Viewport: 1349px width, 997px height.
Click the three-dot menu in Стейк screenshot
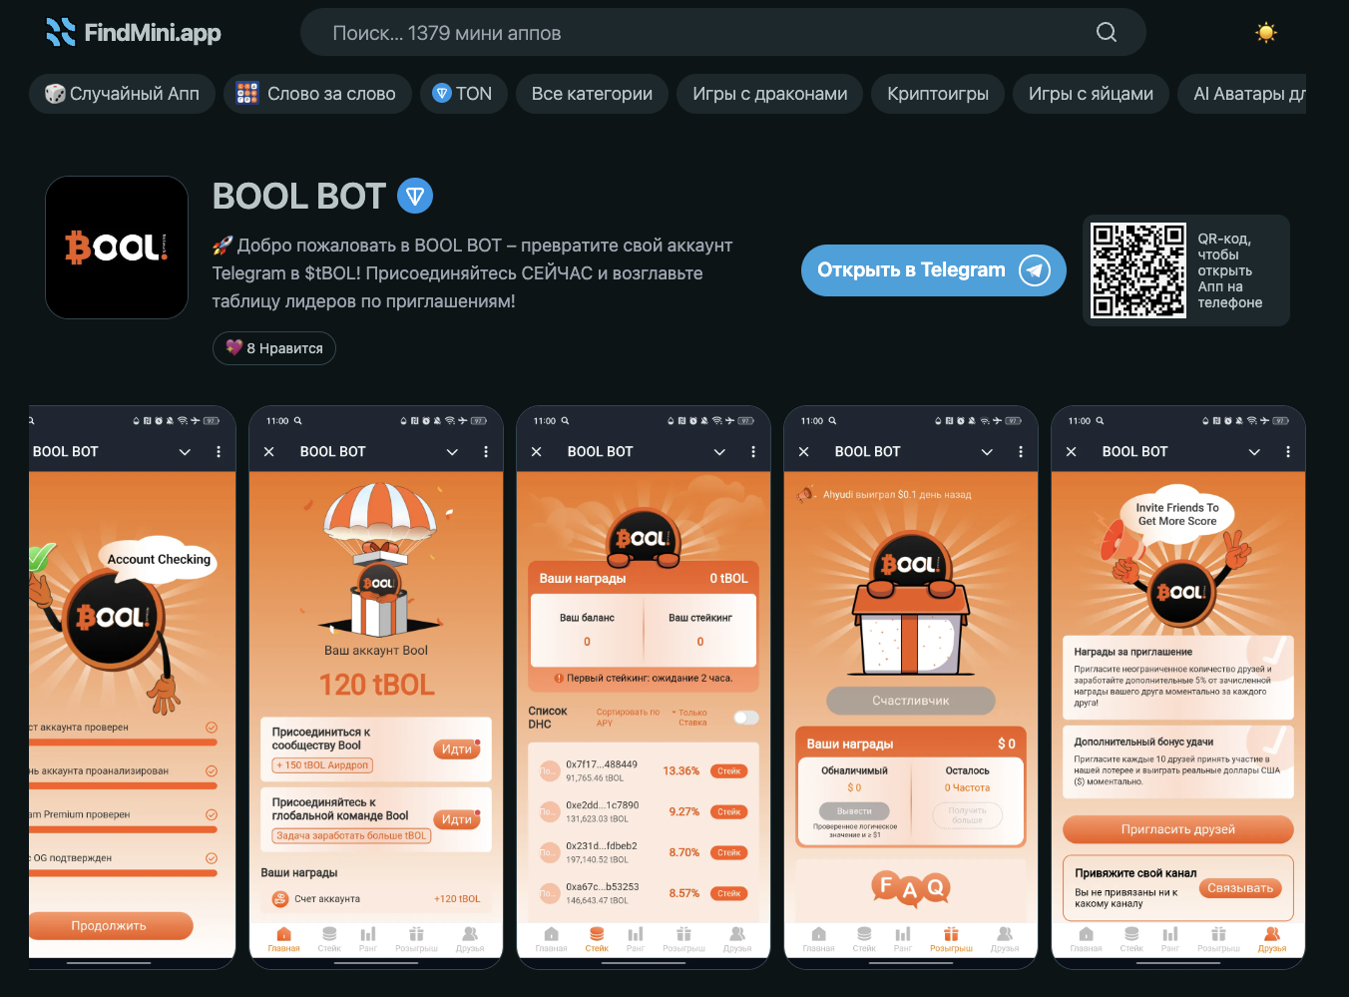pyautogui.click(x=753, y=452)
